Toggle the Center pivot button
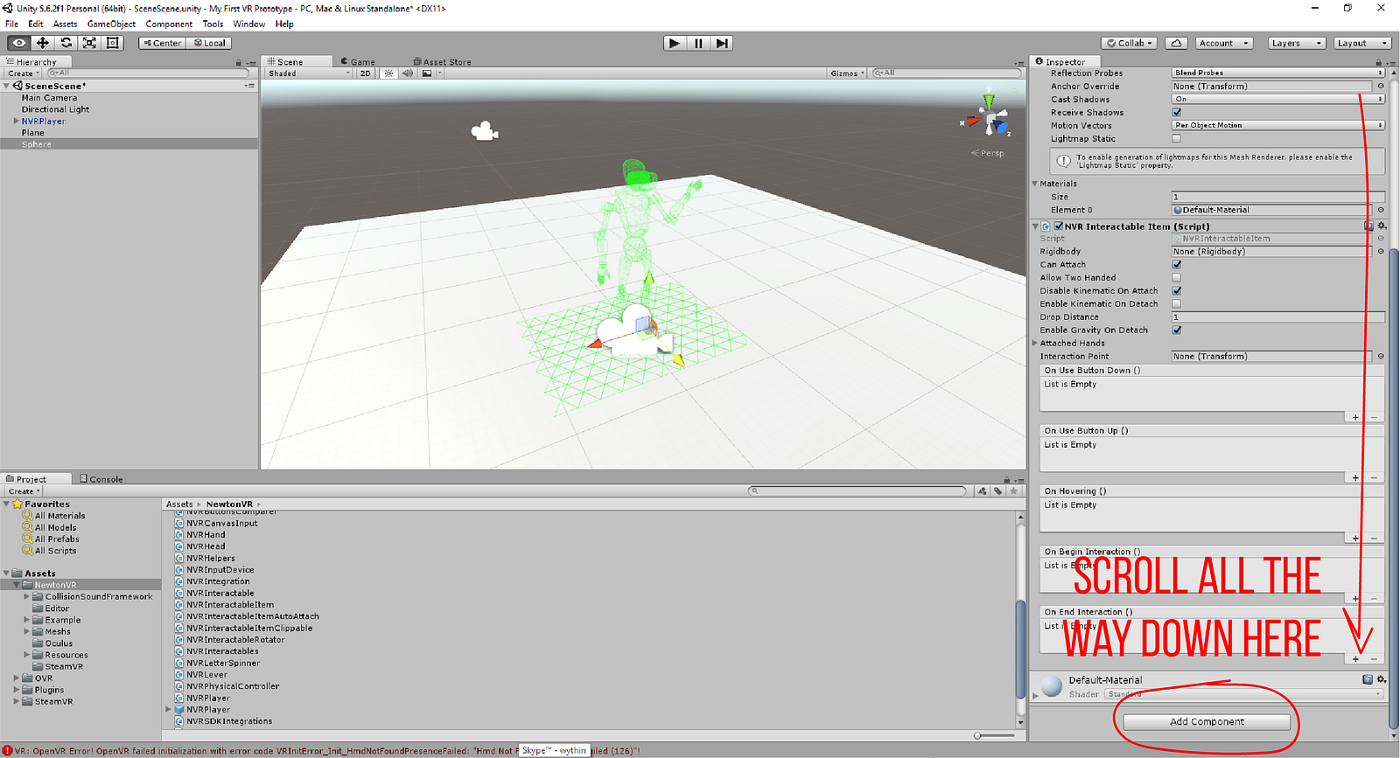Screen dimensions: 1400x758 [163, 43]
